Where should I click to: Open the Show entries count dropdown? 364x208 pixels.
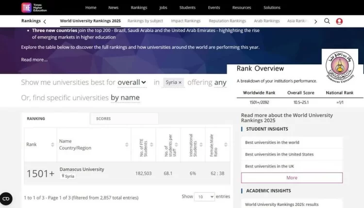coord(204,197)
